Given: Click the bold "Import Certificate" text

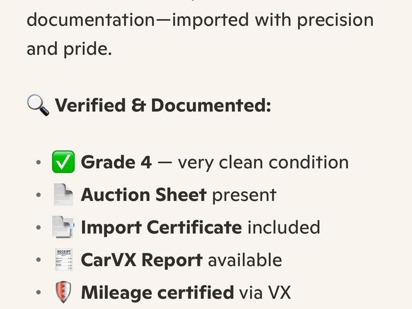Looking at the screenshot, I should click(x=161, y=228).
